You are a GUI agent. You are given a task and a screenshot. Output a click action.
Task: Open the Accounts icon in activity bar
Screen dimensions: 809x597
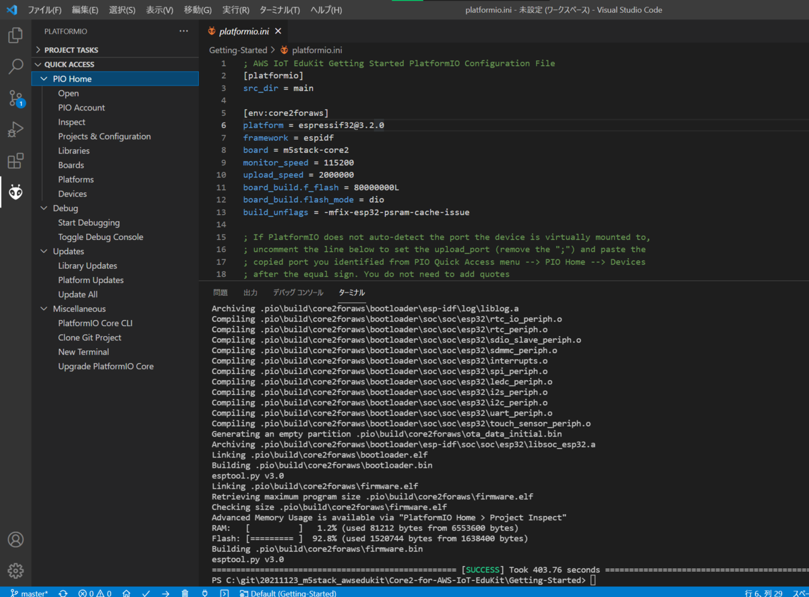pyautogui.click(x=16, y=540)
